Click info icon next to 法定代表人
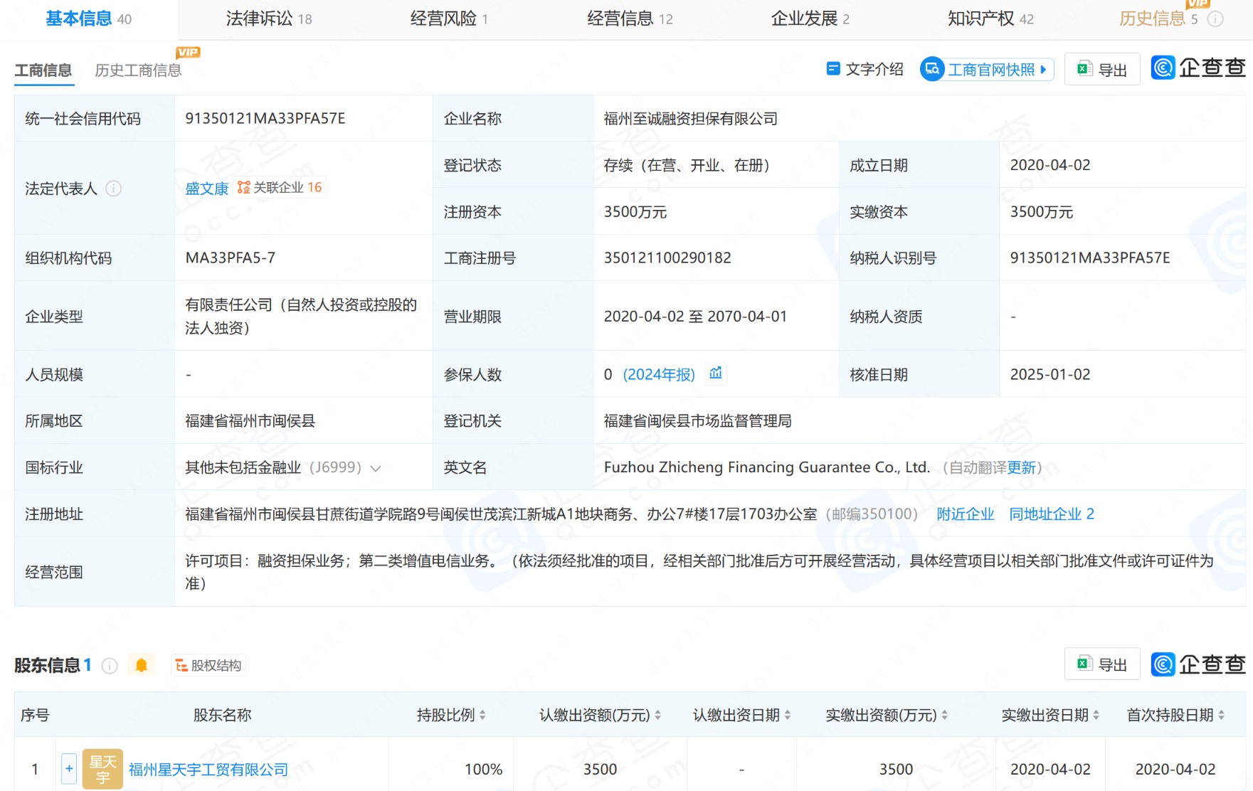This screenshot has height=791, width=1253. coord(113,189)
